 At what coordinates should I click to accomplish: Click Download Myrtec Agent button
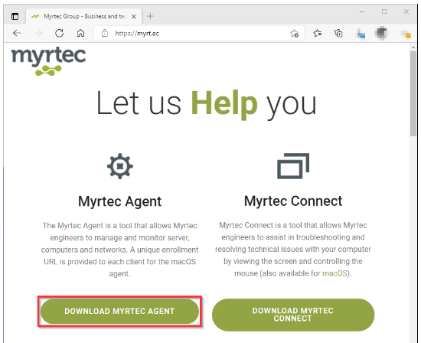tap(119, 311)
